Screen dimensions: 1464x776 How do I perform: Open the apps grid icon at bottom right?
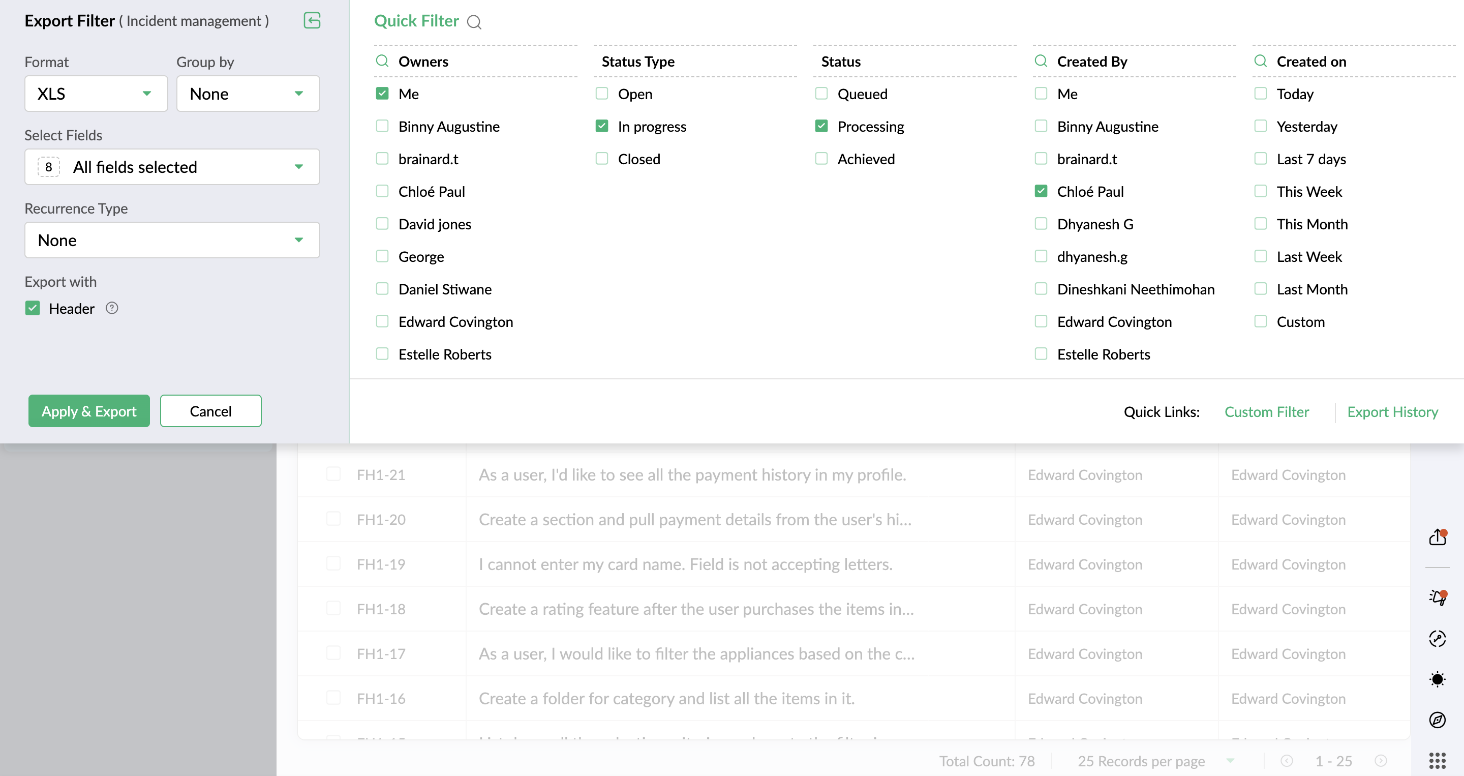pos(1437,760)
